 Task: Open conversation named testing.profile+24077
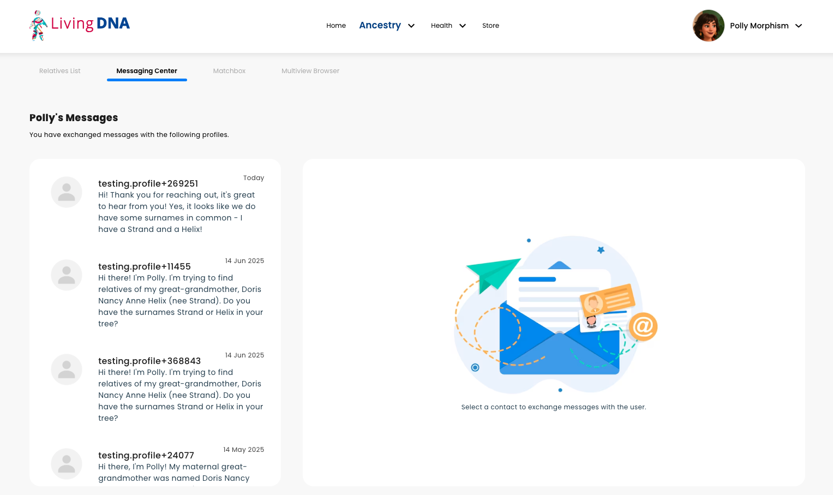(x=146, y=455)
